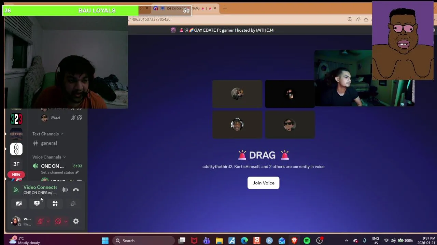Open Microsoft Edge from taskbar
Screen dimensions: 437x245
pos(244,241)
